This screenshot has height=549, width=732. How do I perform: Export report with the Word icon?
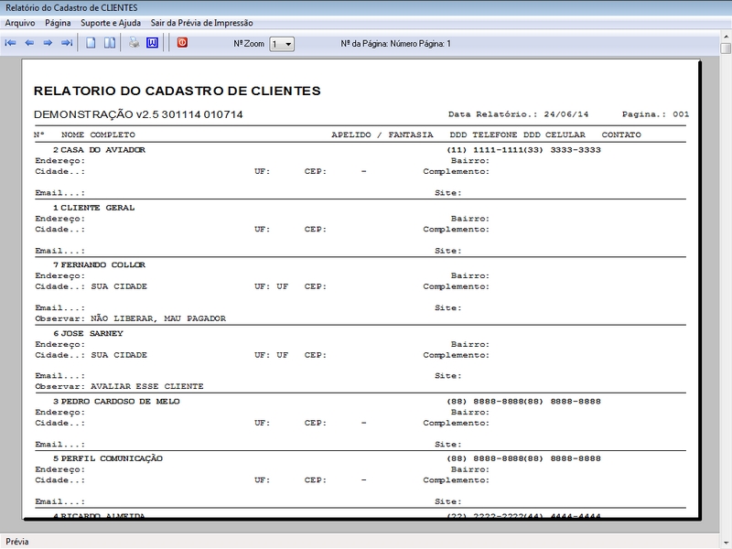[x=152, y=43]
